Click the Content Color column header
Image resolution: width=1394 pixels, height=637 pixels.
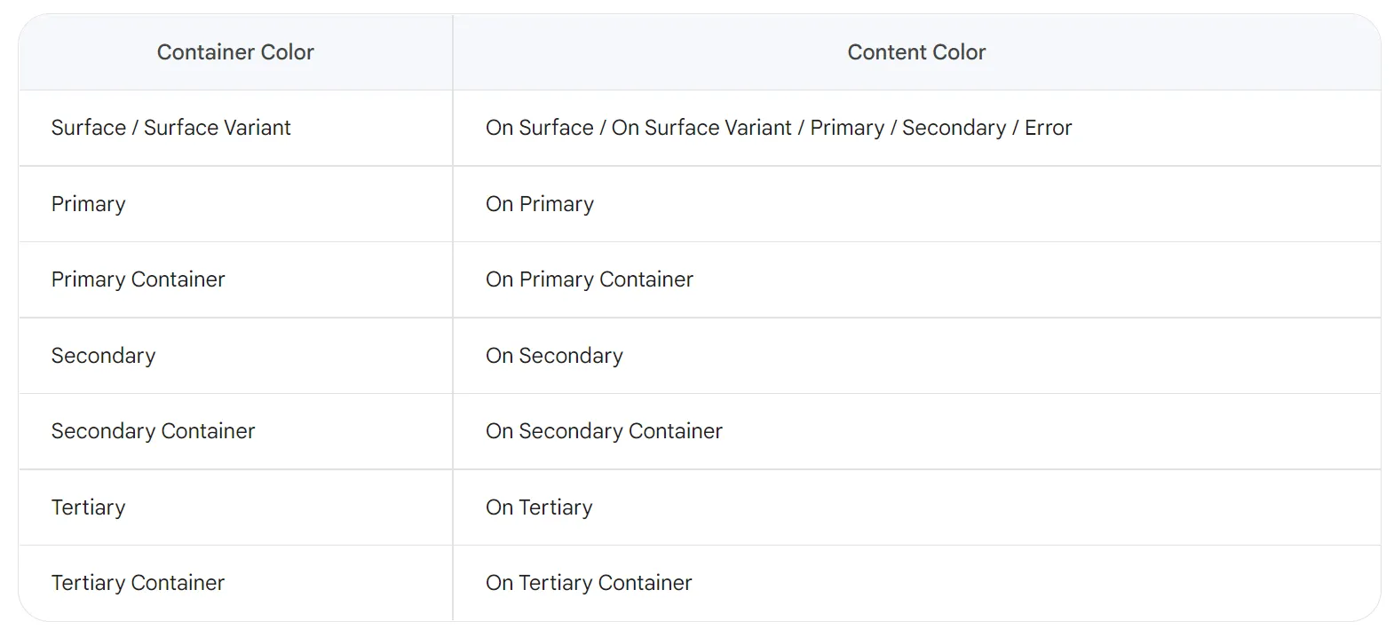click(x=916, y=52)
